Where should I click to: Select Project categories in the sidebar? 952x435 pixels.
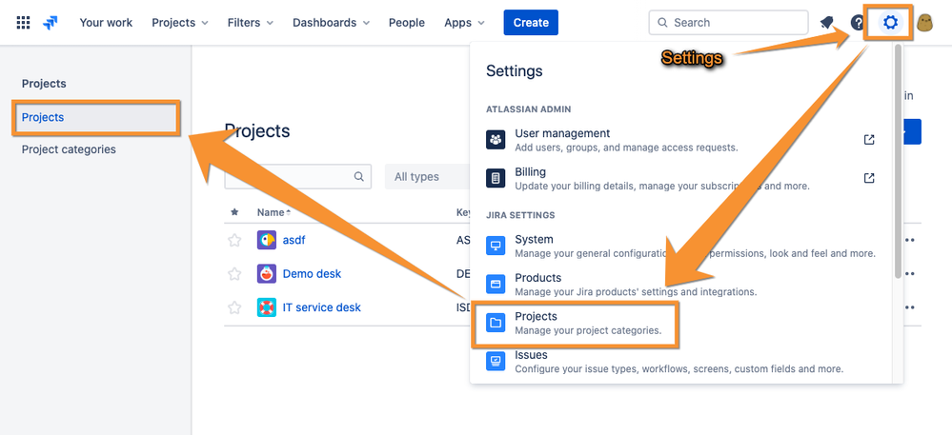click(x=69, y=149)
